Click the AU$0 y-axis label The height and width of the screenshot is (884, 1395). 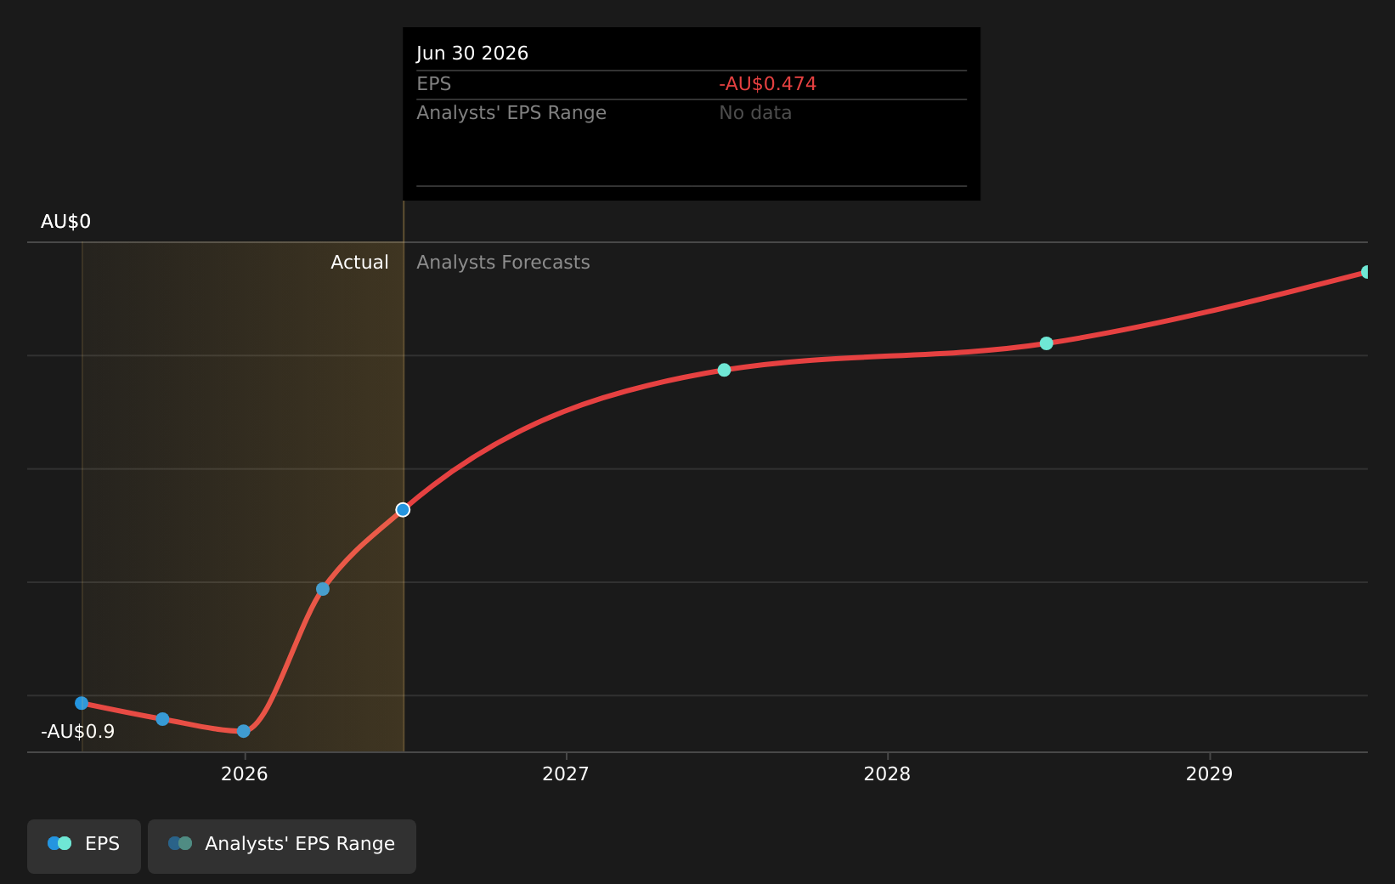tap(65, 222)
